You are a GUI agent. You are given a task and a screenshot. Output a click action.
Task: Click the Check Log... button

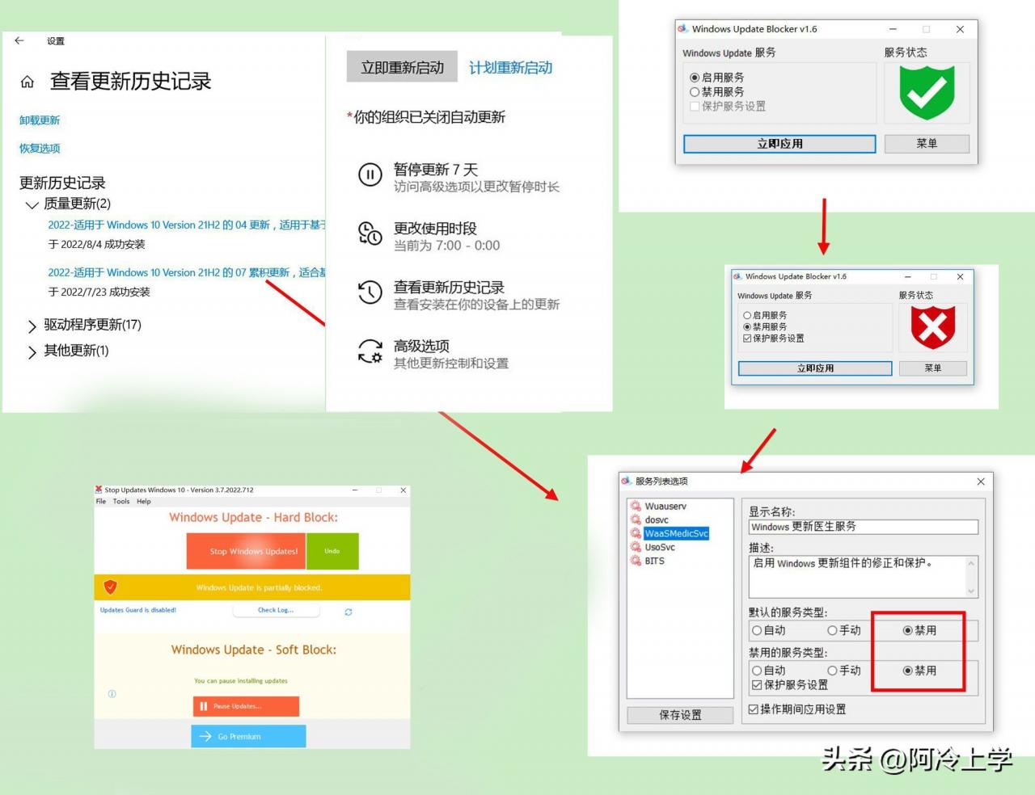pos(276,610)
